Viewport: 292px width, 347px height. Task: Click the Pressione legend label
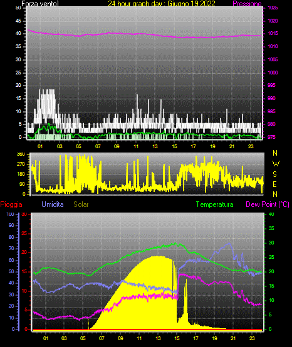(247, 4)
